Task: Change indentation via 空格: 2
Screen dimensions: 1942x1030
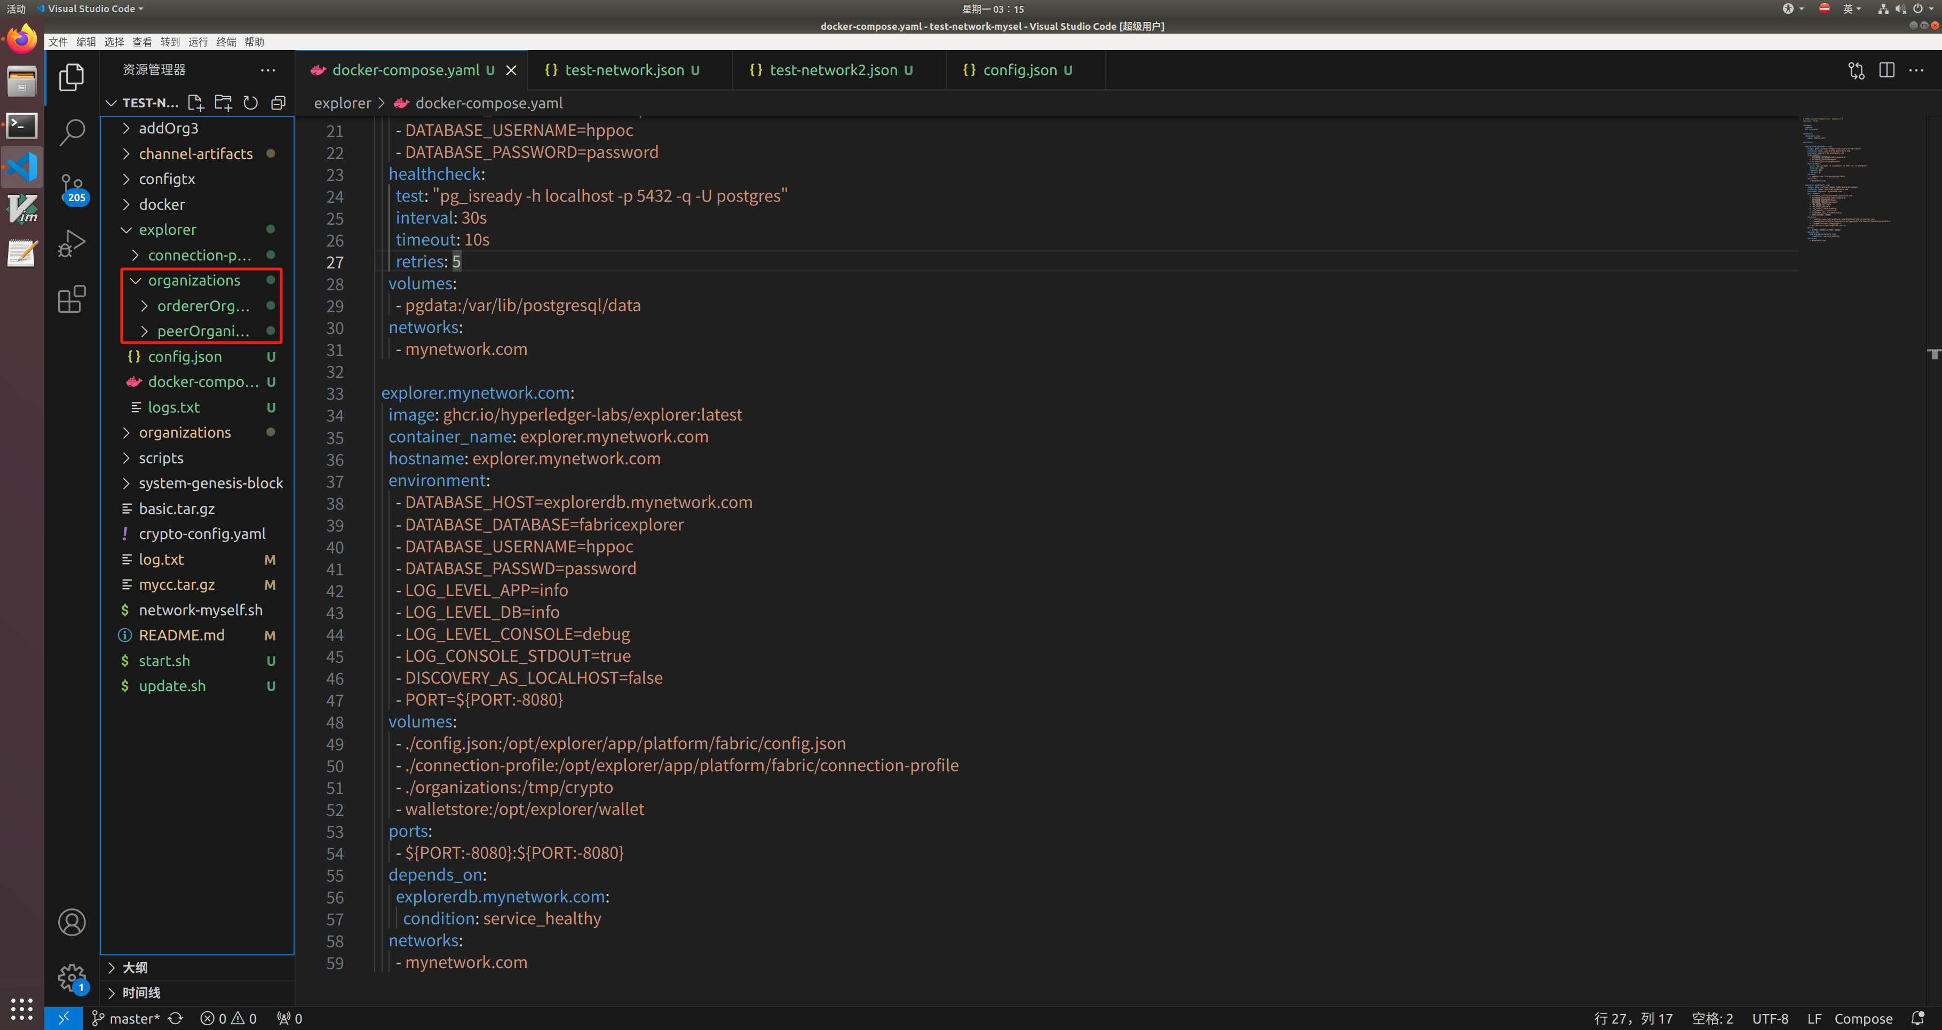Action: [x=1712, y=1018]
